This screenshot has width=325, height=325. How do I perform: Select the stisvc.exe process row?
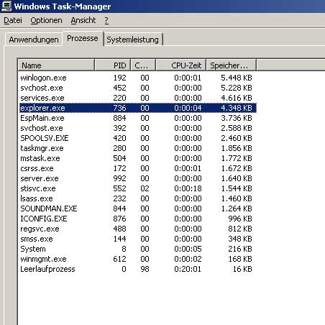pos(138,188)
